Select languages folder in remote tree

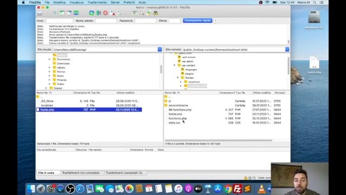191,70
